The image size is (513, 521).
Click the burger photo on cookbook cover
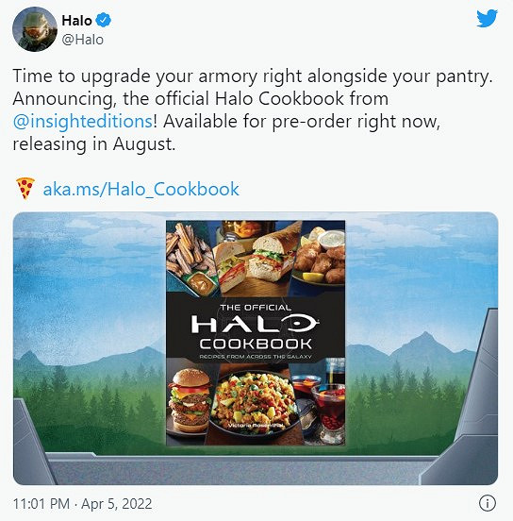(x=190, y=400)
